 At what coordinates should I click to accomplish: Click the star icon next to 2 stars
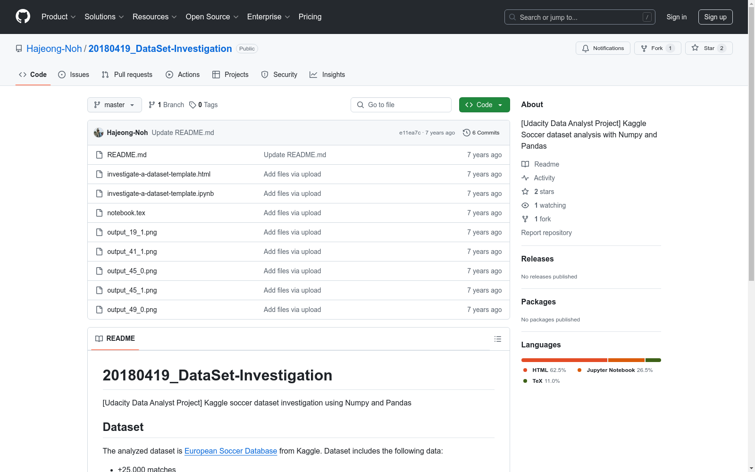[525, 192]
